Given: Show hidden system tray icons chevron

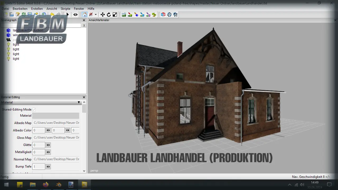Looking at the screenshot, I should point(290,185).
